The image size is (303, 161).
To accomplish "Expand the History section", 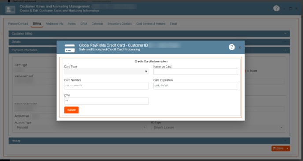I will point(149,141).
